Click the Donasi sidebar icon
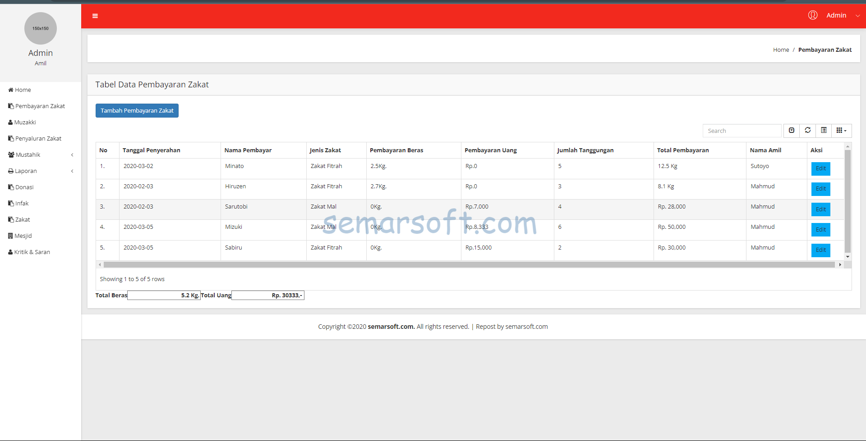 [10, 187]
